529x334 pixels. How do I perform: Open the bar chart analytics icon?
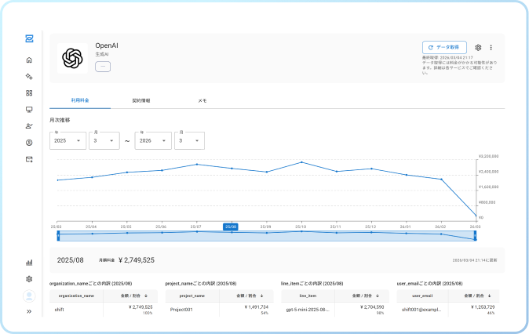[x=29, y=263]
